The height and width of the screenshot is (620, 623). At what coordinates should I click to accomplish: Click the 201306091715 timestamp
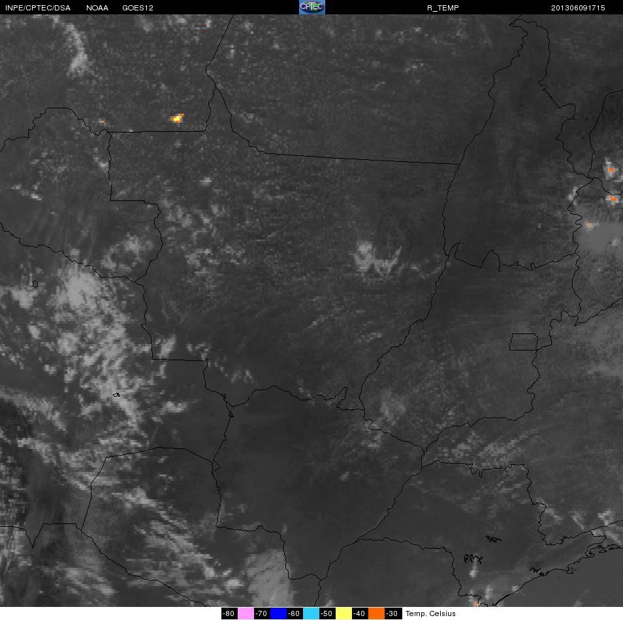point(578,8)
